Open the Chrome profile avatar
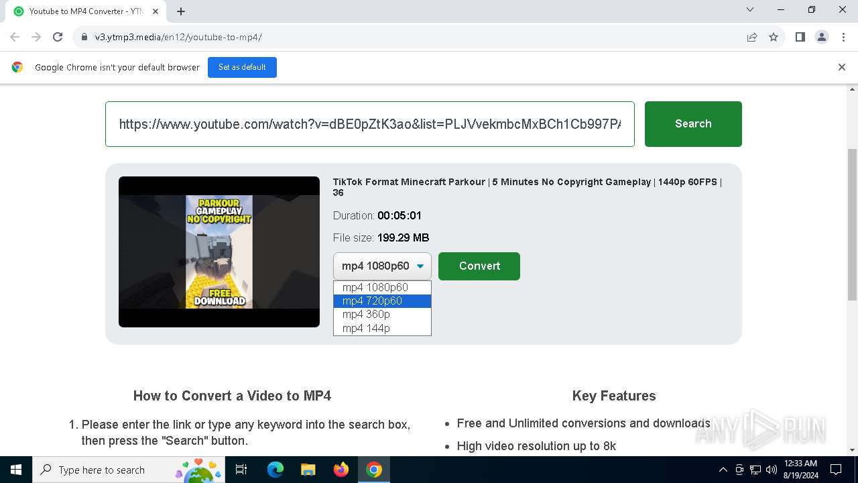Viewport: 858px width, 483px height. click(822, 37)
